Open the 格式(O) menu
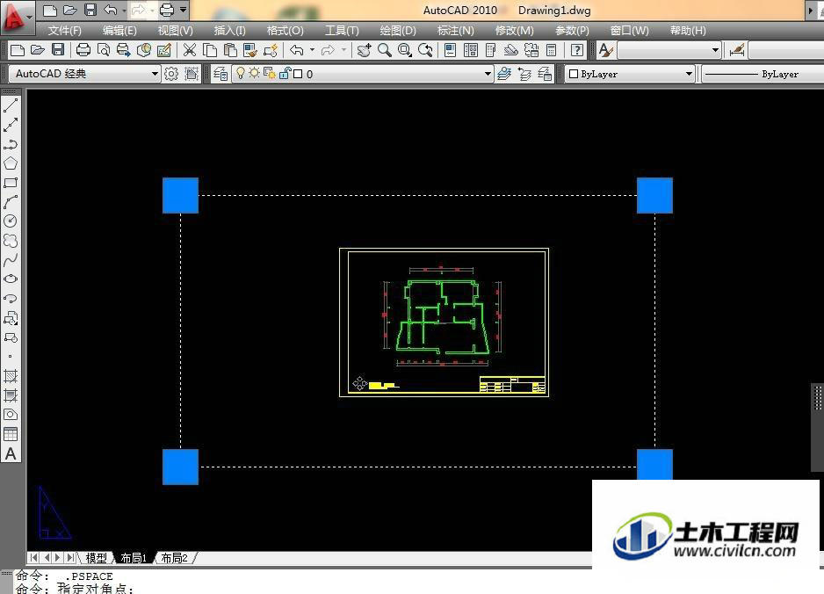 pos(285,31)
